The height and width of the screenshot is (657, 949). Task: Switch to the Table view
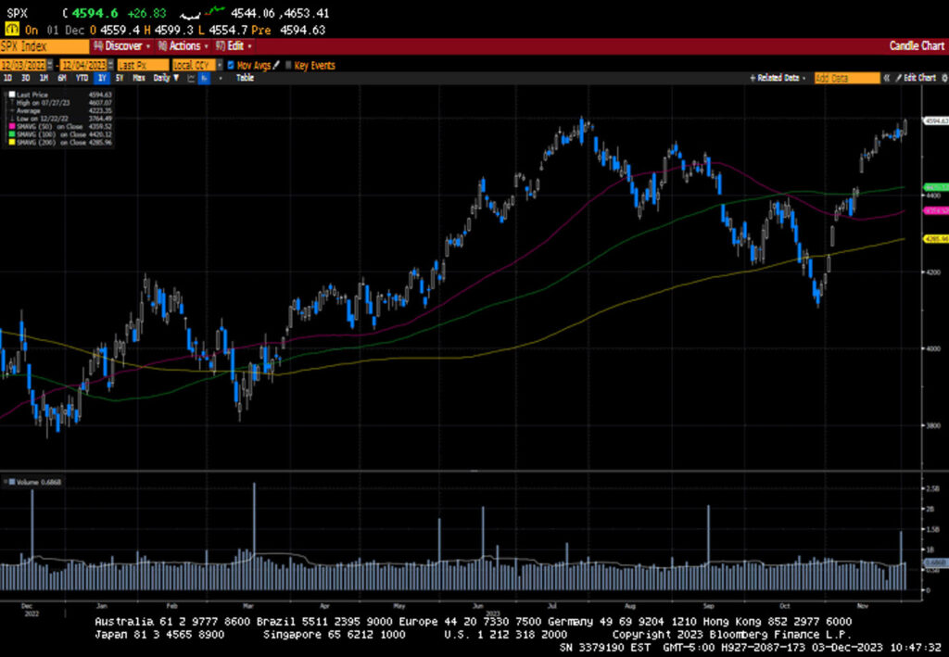pyautogui.click(x=245, y=79)
